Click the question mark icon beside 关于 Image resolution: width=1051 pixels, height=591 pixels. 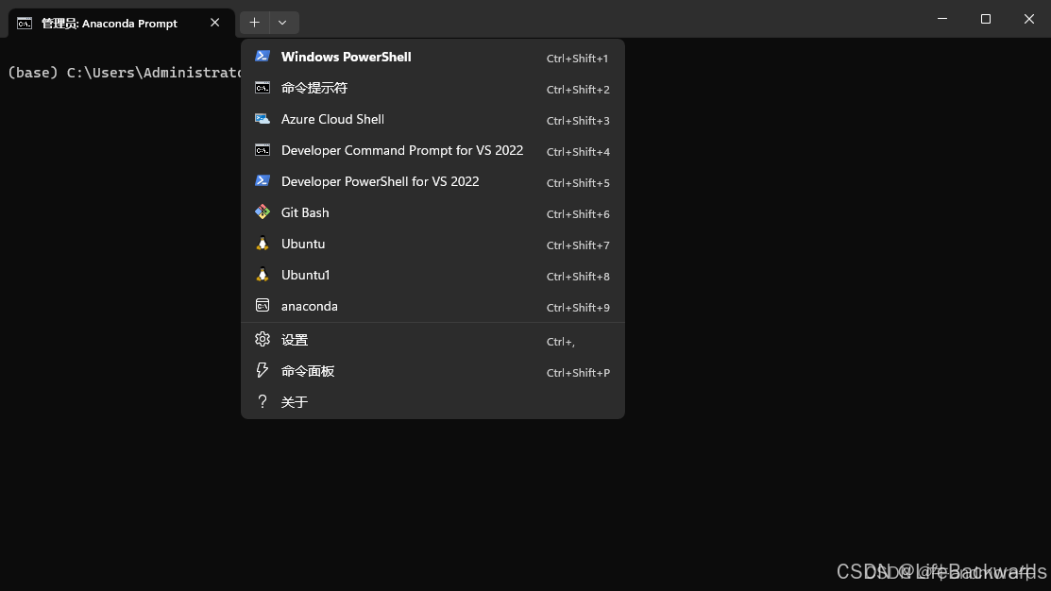[263, 401]
